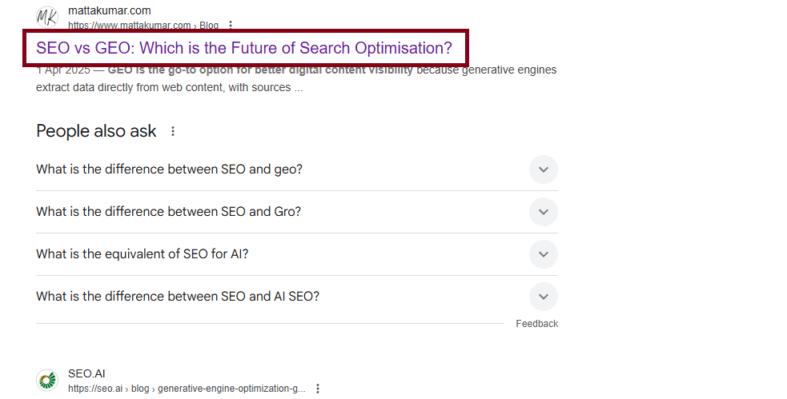Click question 'What is the difference between SEO and geo?'

pos(169,170)
